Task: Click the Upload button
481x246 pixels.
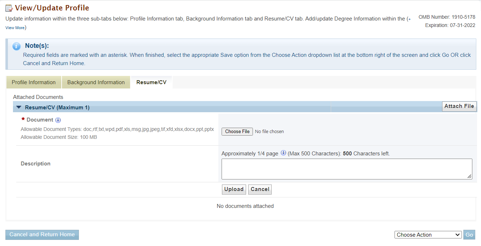Action: (234, 190)
